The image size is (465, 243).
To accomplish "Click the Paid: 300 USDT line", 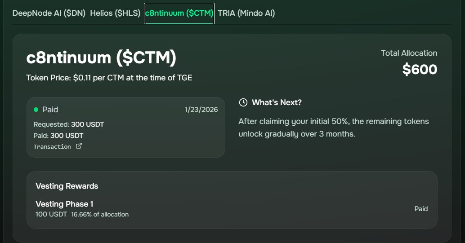I will coord(58,135).
